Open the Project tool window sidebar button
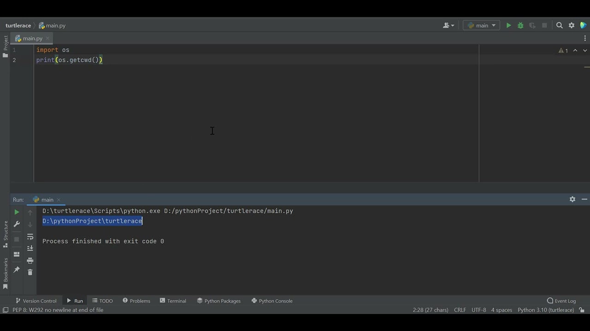 5,46
